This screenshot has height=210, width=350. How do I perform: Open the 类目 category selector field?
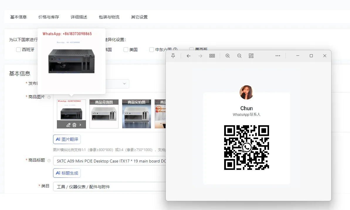click(x=109, y=187)
